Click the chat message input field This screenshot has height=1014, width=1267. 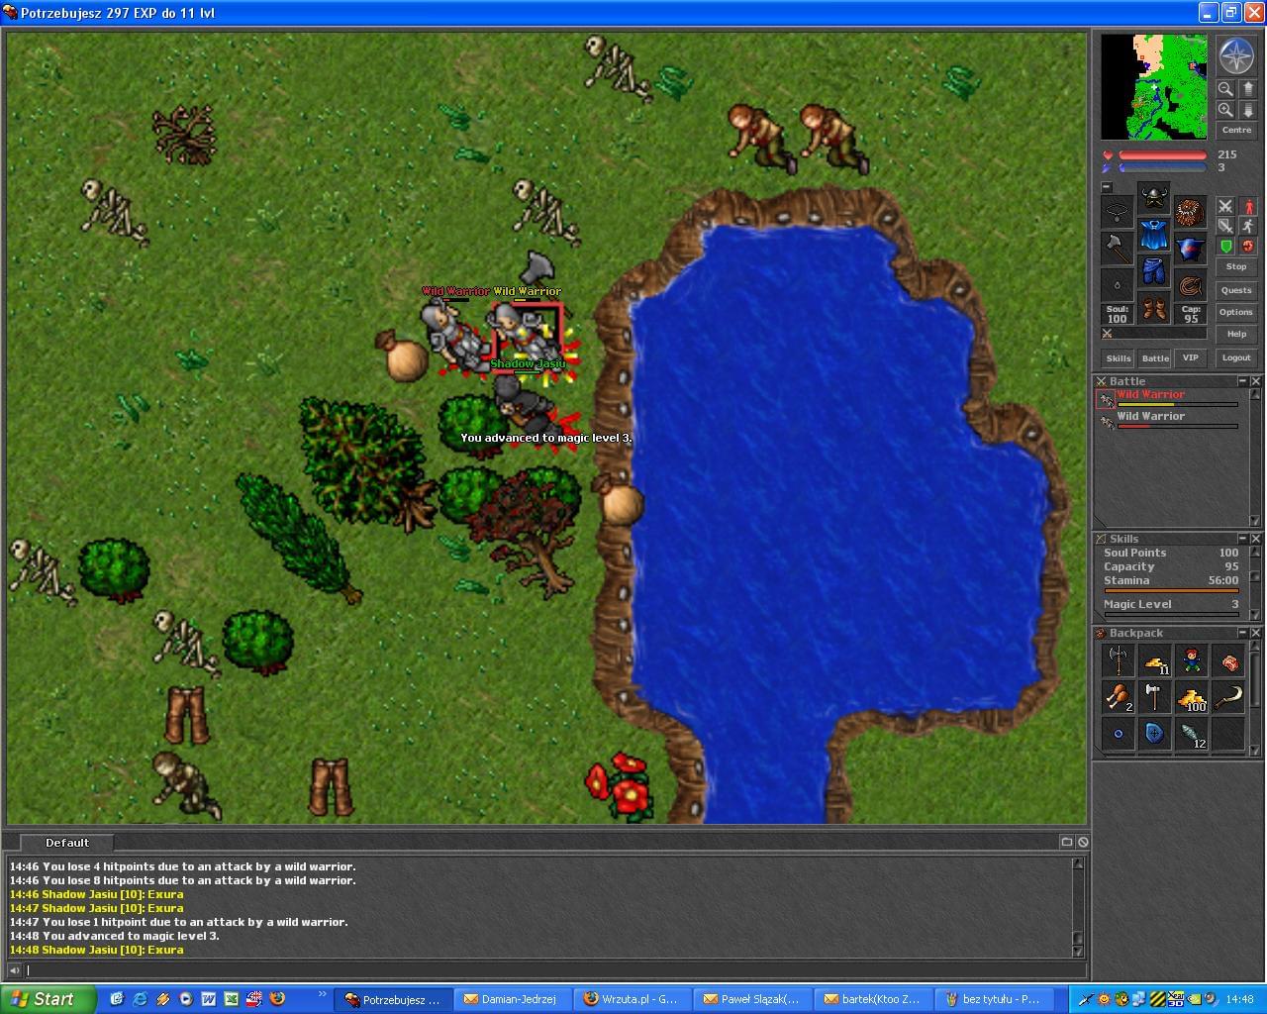554,970
